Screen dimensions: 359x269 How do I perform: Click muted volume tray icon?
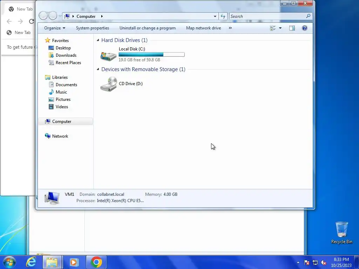click(324, 262)
